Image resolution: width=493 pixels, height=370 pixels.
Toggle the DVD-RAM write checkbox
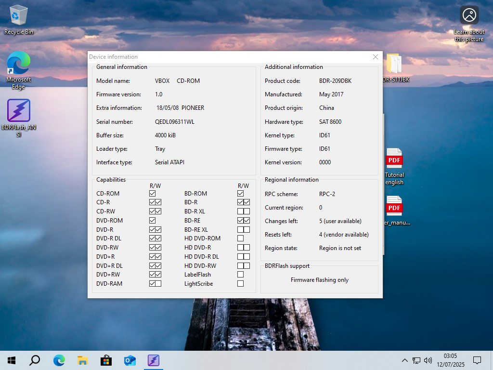158,283
